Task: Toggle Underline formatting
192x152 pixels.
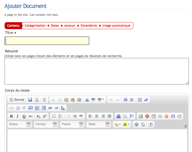Action: coord(24,116)
